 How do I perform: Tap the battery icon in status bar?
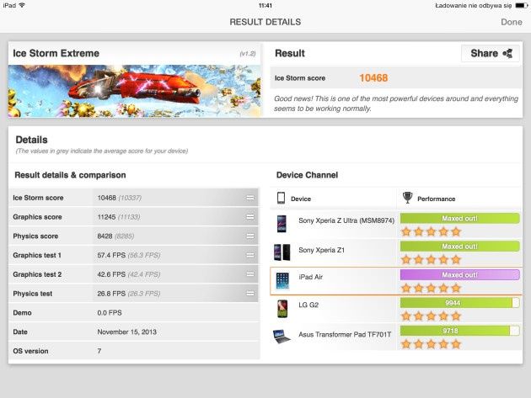click(521, 5)
